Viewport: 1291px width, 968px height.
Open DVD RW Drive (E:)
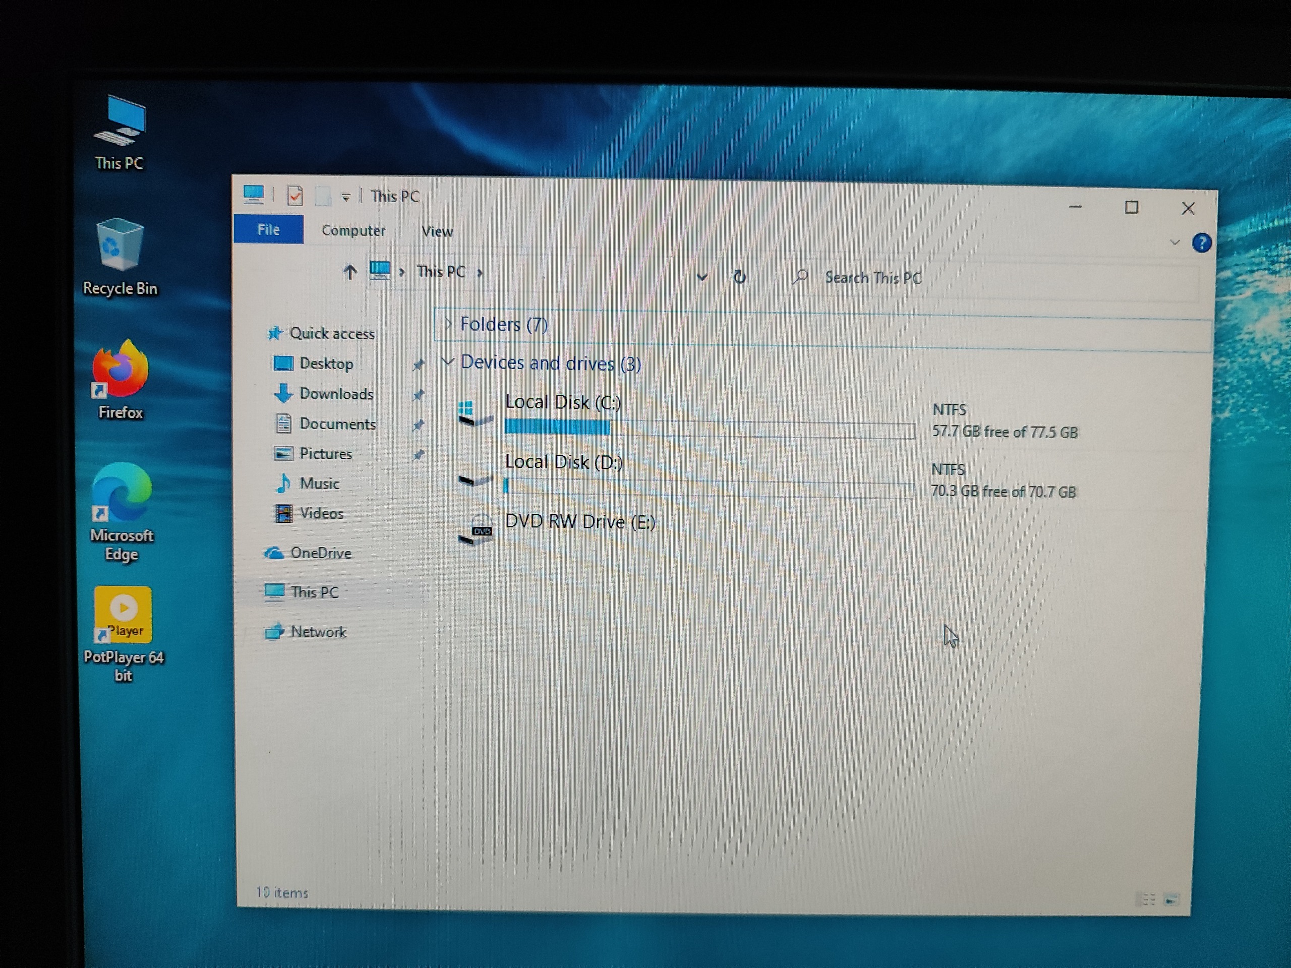click(x=579, y=522)
